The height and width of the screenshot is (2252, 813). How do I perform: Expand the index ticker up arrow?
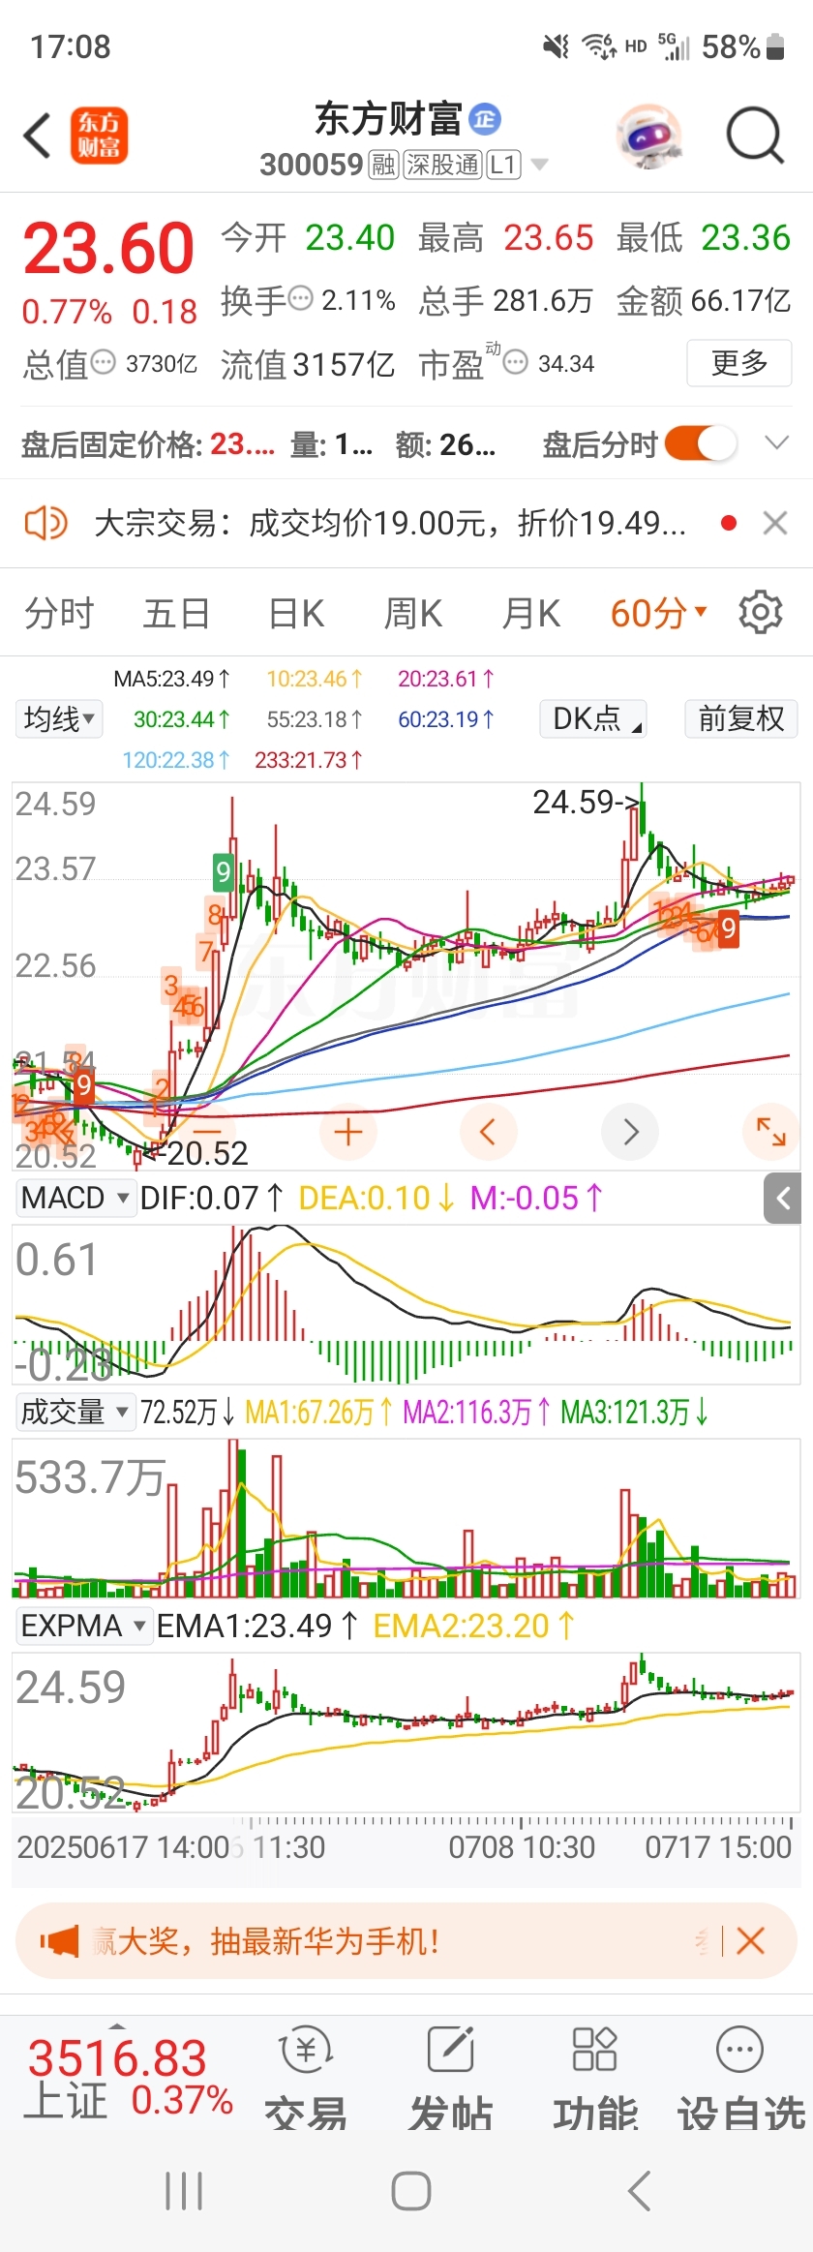[117, 2024]
